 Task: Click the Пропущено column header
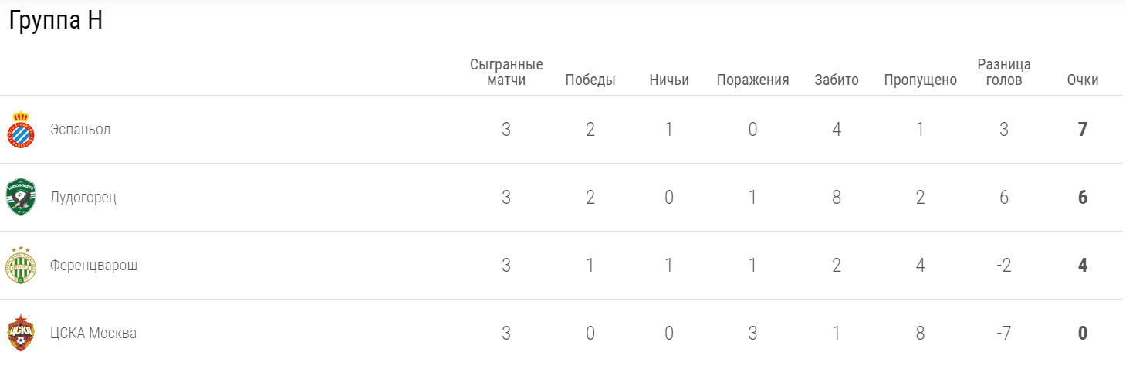920,80
